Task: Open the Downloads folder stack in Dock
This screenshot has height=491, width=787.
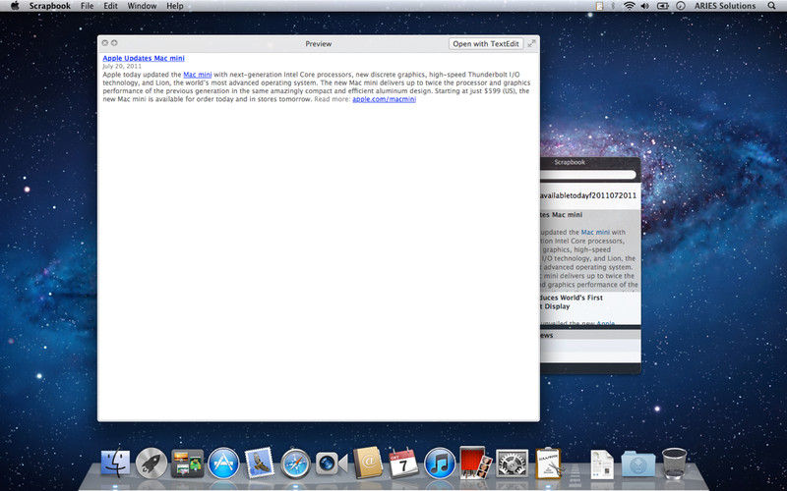Action: 638,464
